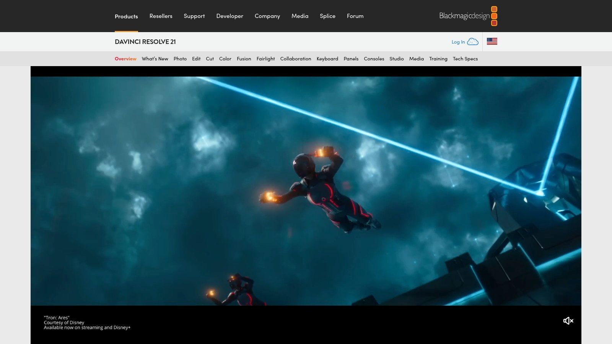Switch to the Studio tab
Viewport: 612px width, 344px height.
tap(397, 59)
